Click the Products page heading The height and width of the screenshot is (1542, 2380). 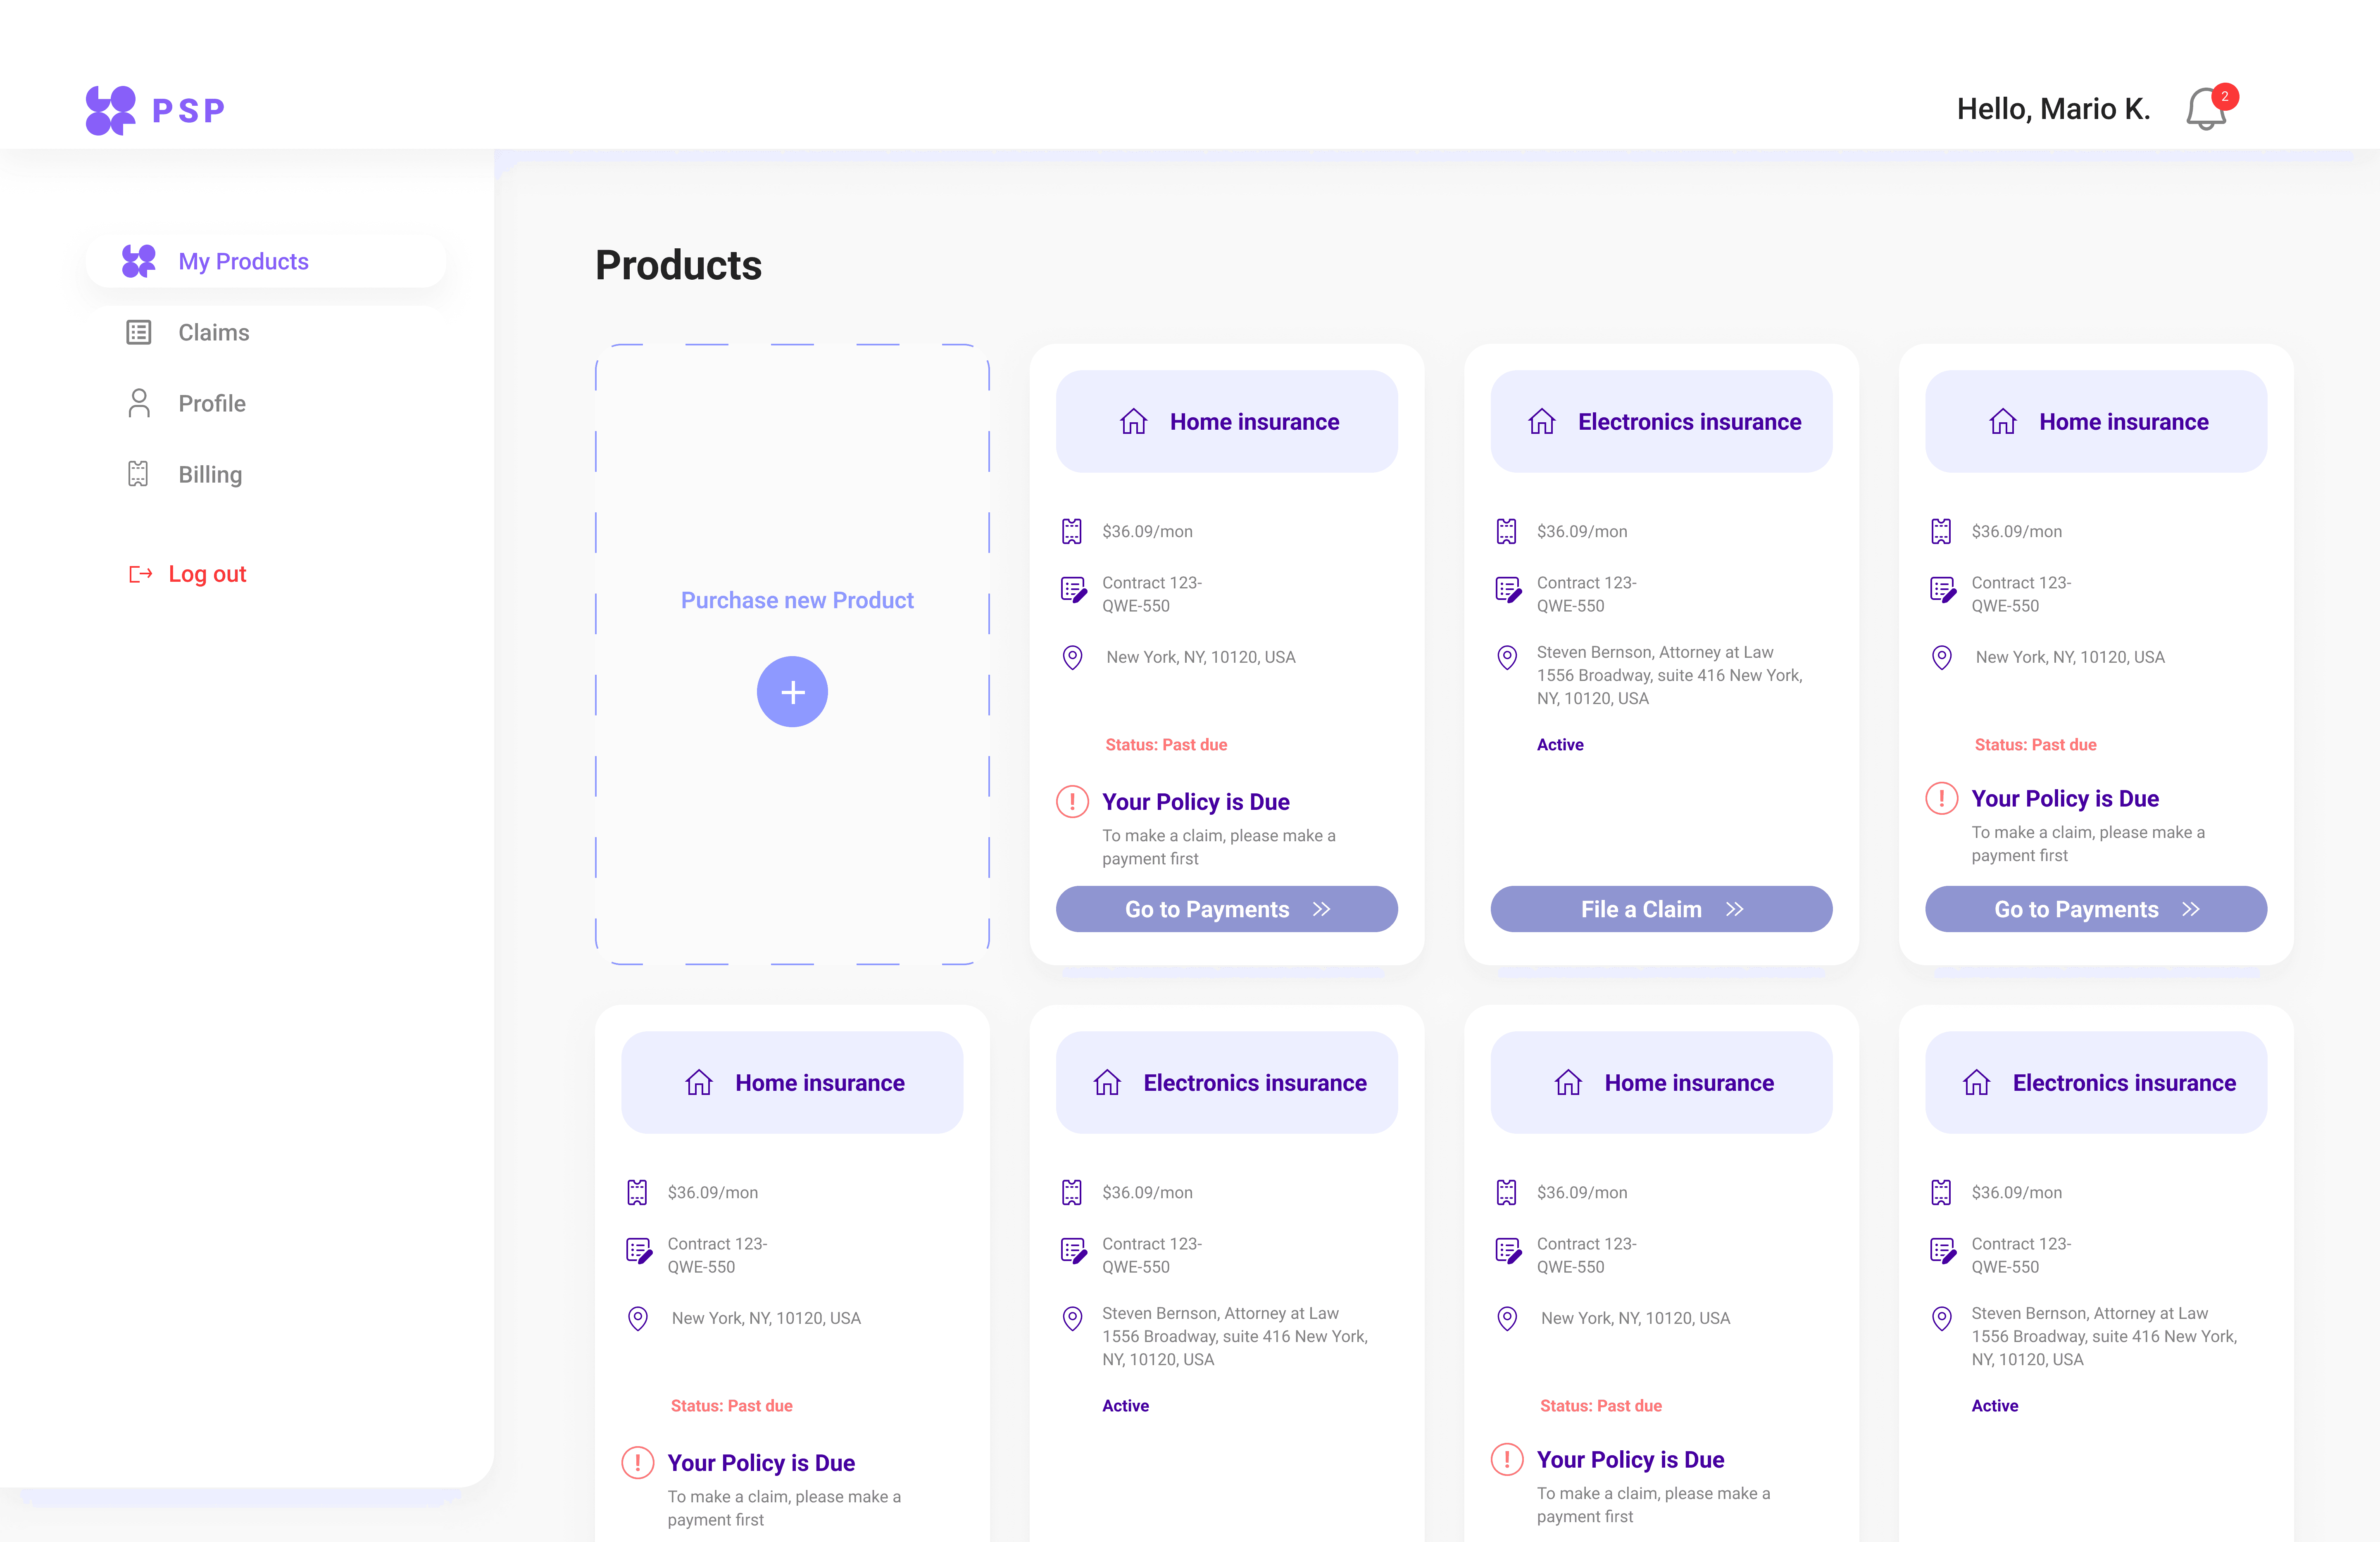point(678,265)
